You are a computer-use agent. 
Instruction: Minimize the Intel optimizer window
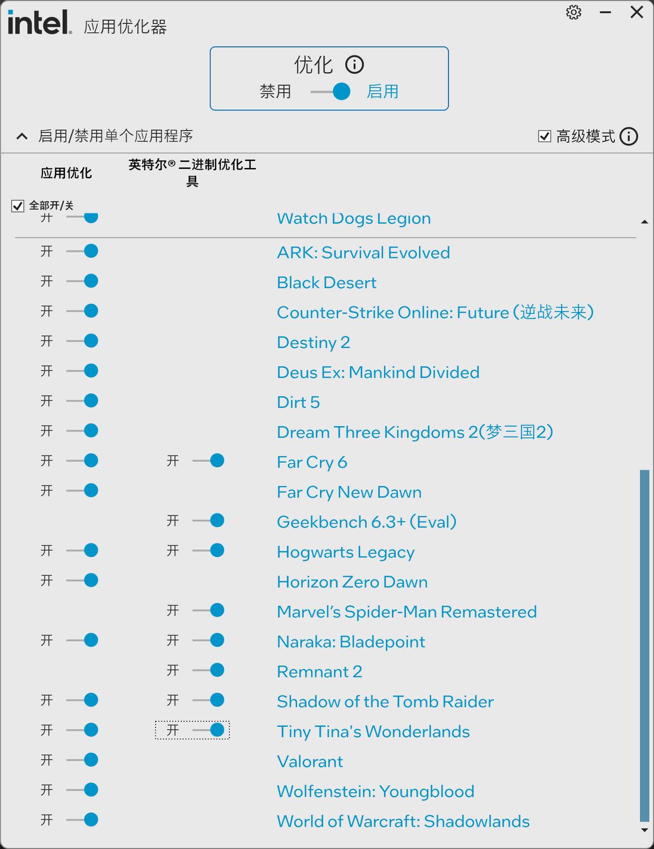(x=605, y=13)
